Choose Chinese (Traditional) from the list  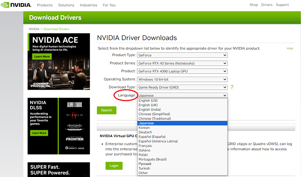point(183,119)
